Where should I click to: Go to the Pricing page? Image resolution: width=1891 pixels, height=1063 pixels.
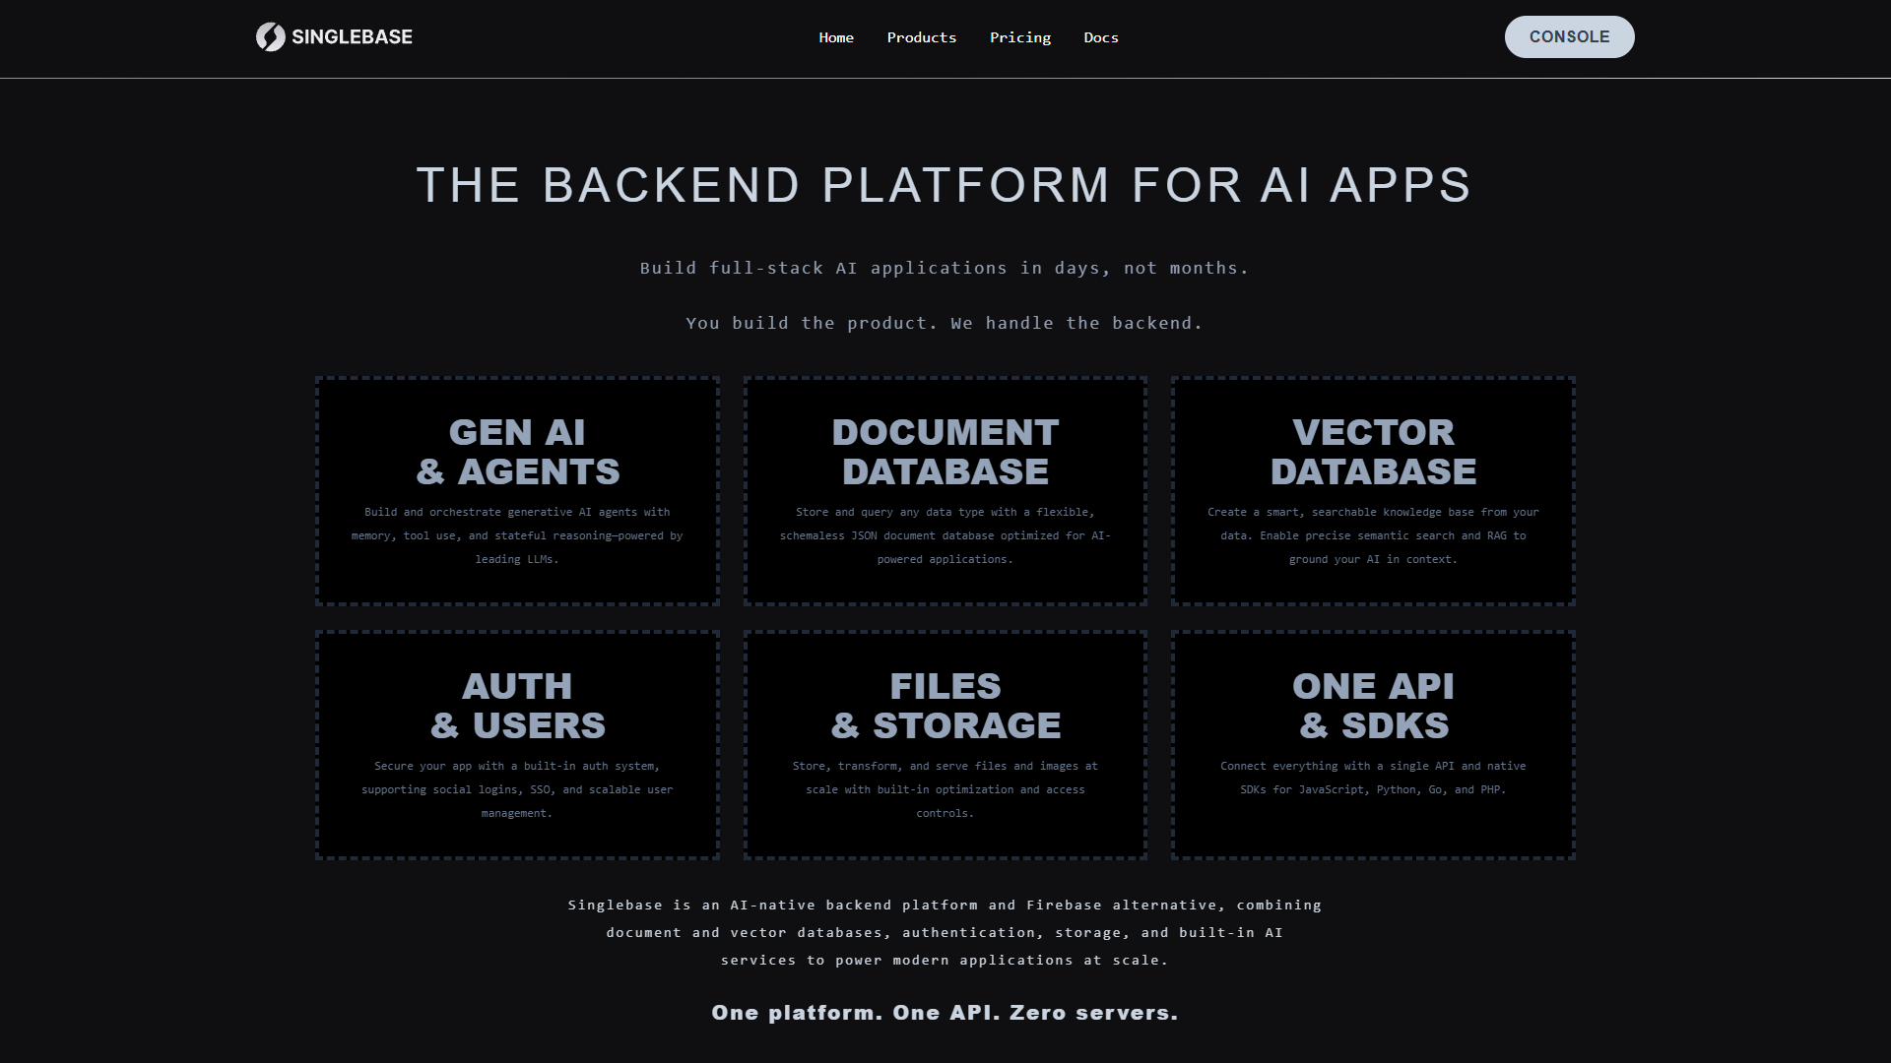point(1020,37)
